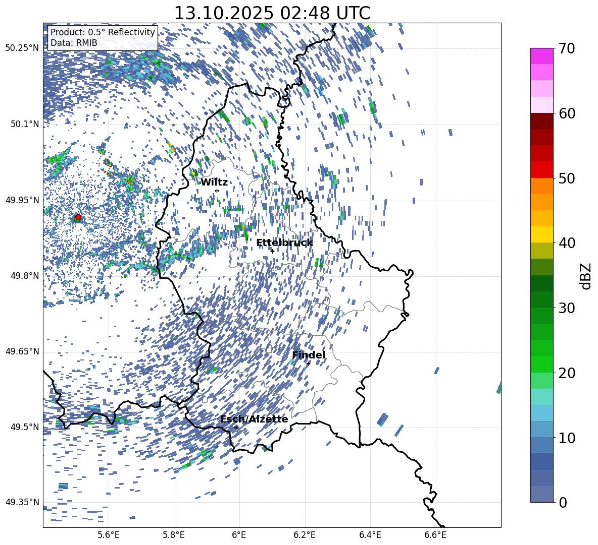Click the Findel location cross marker
The image size is (598, 545).
click(x=308, y=364)
